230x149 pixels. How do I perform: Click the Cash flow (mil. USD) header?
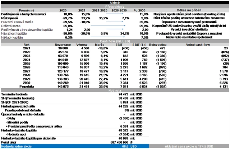(115, 41)
